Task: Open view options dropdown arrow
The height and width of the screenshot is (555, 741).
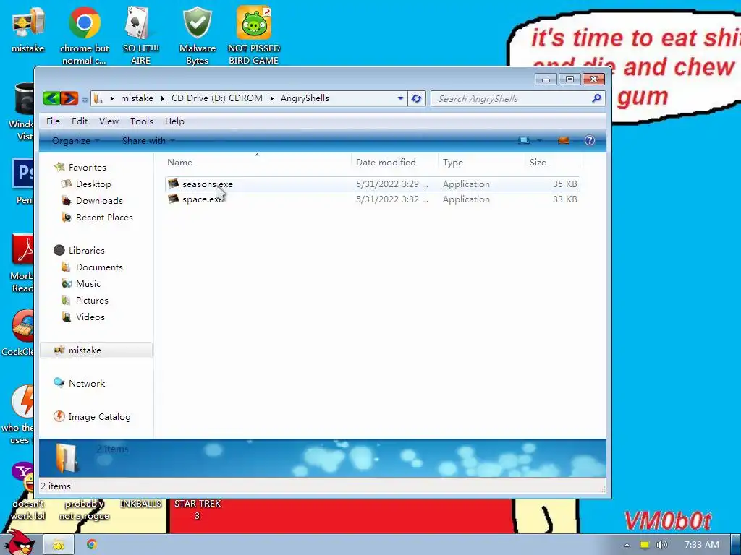Action: (539, 140)
